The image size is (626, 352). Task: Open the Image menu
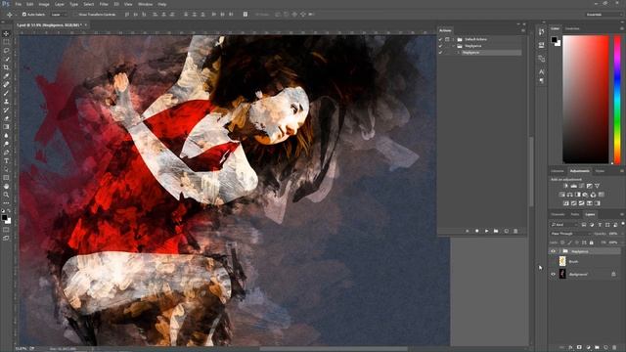[44, 4]
